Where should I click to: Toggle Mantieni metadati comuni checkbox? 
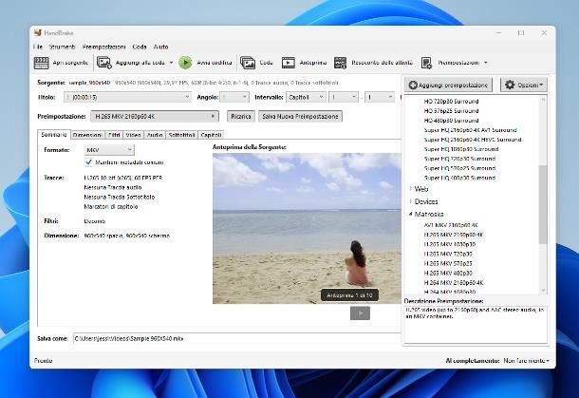point(89,162)
